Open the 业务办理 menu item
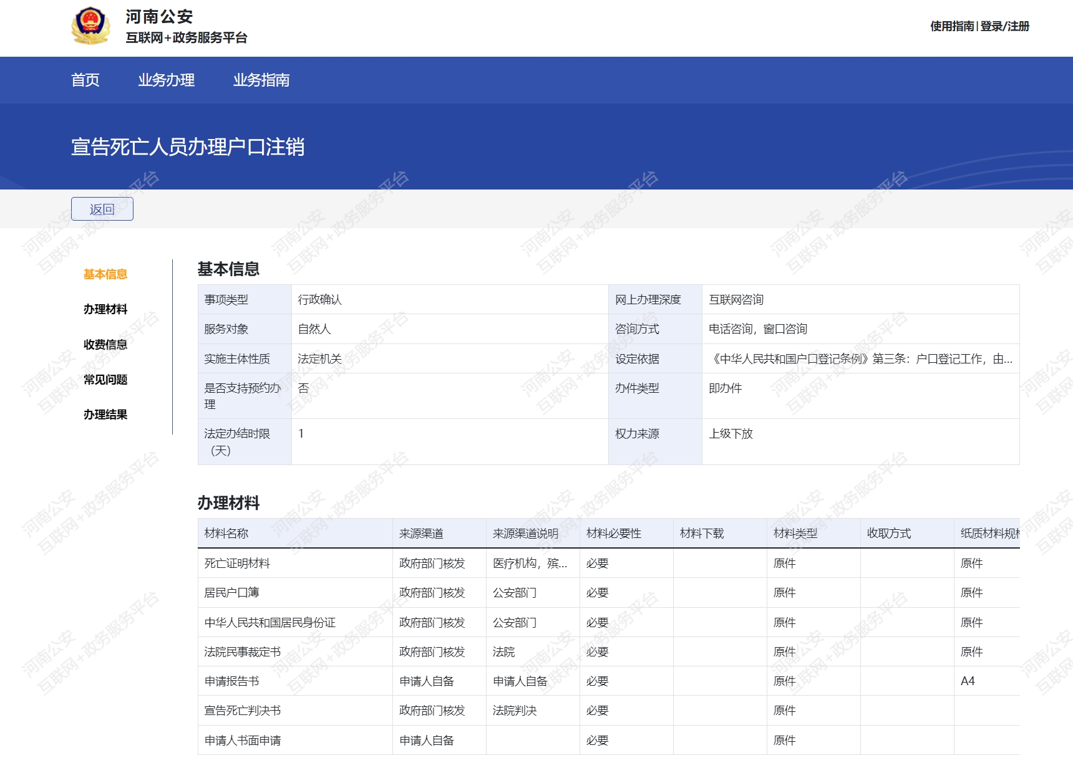 click(x=166, y=80)
